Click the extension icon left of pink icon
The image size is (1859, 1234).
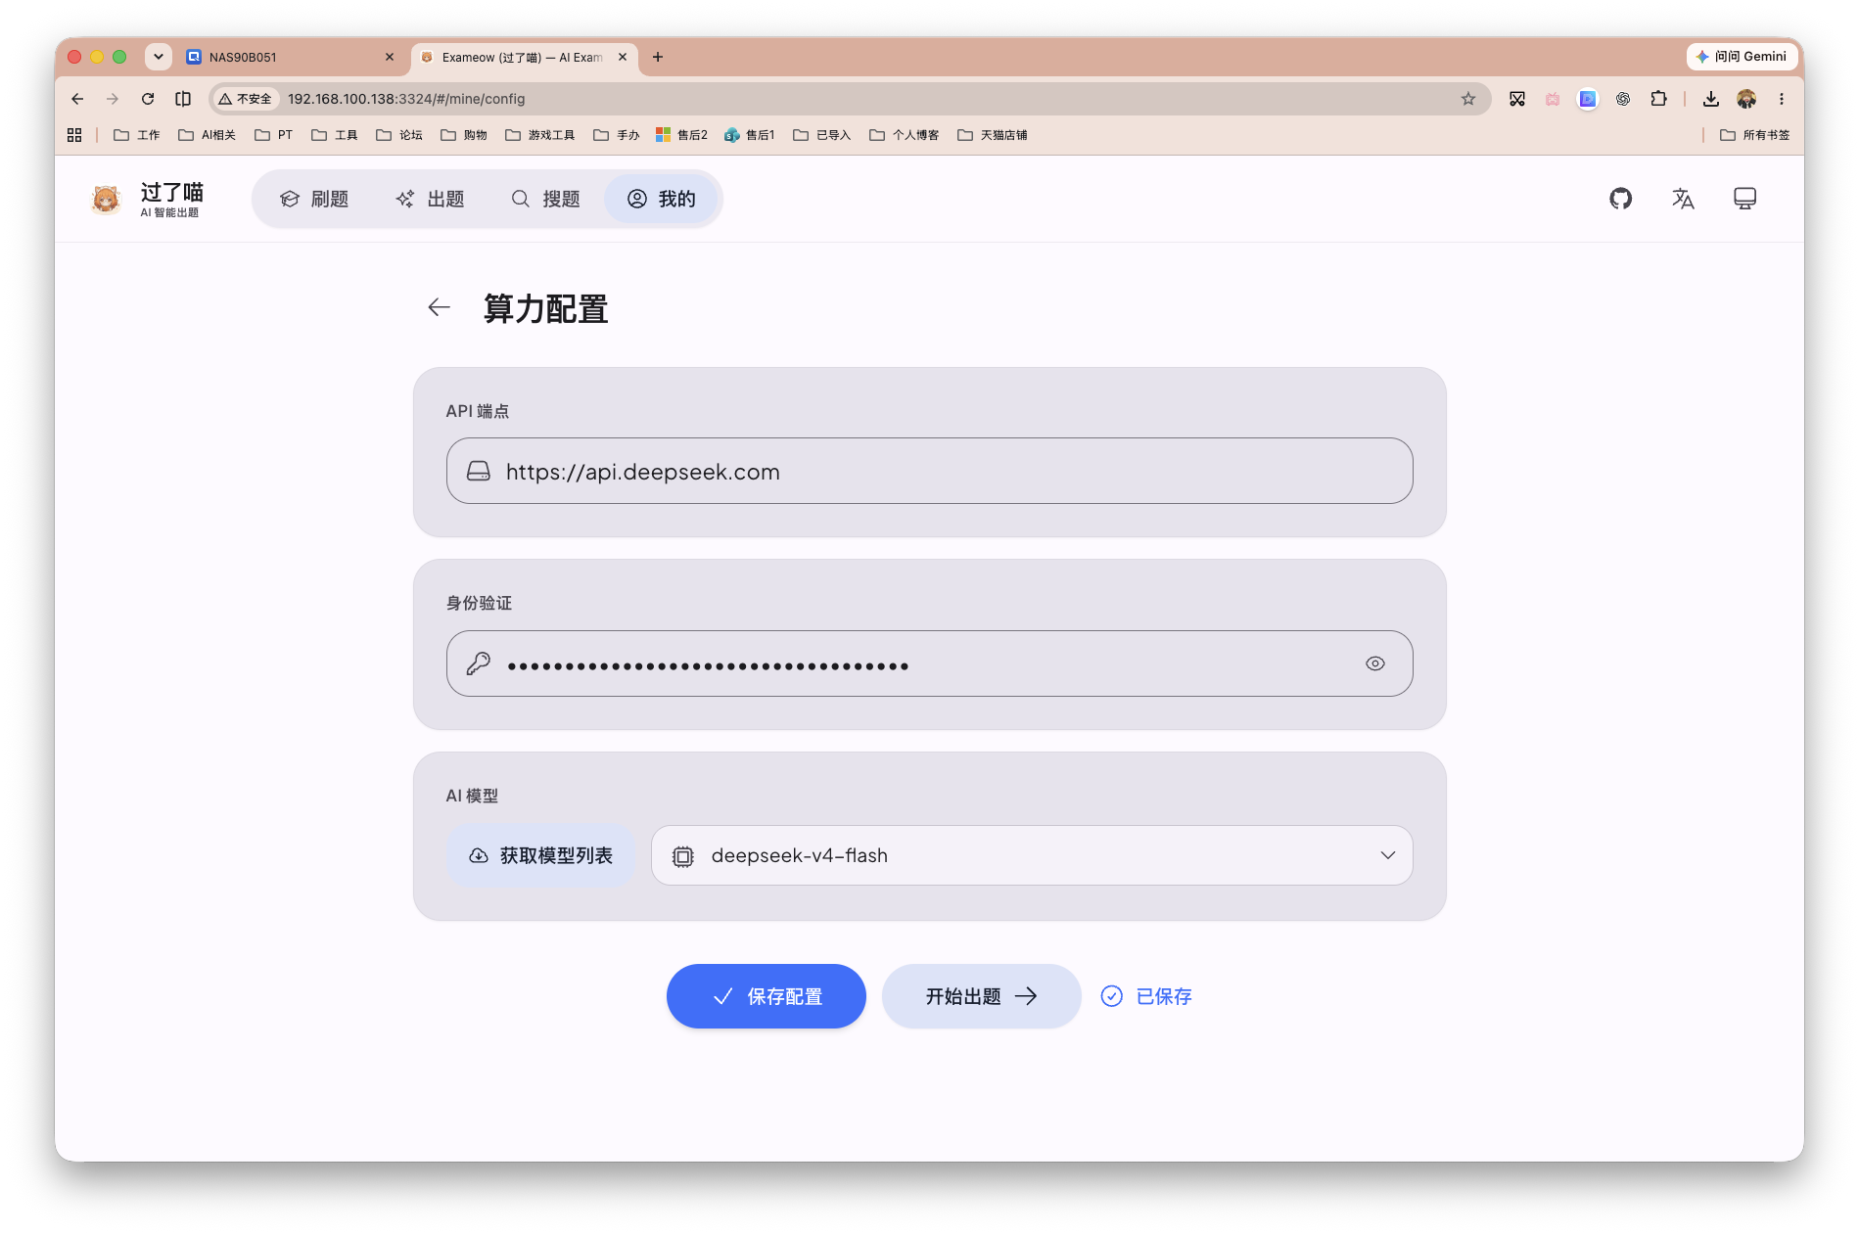point(1517,99)
